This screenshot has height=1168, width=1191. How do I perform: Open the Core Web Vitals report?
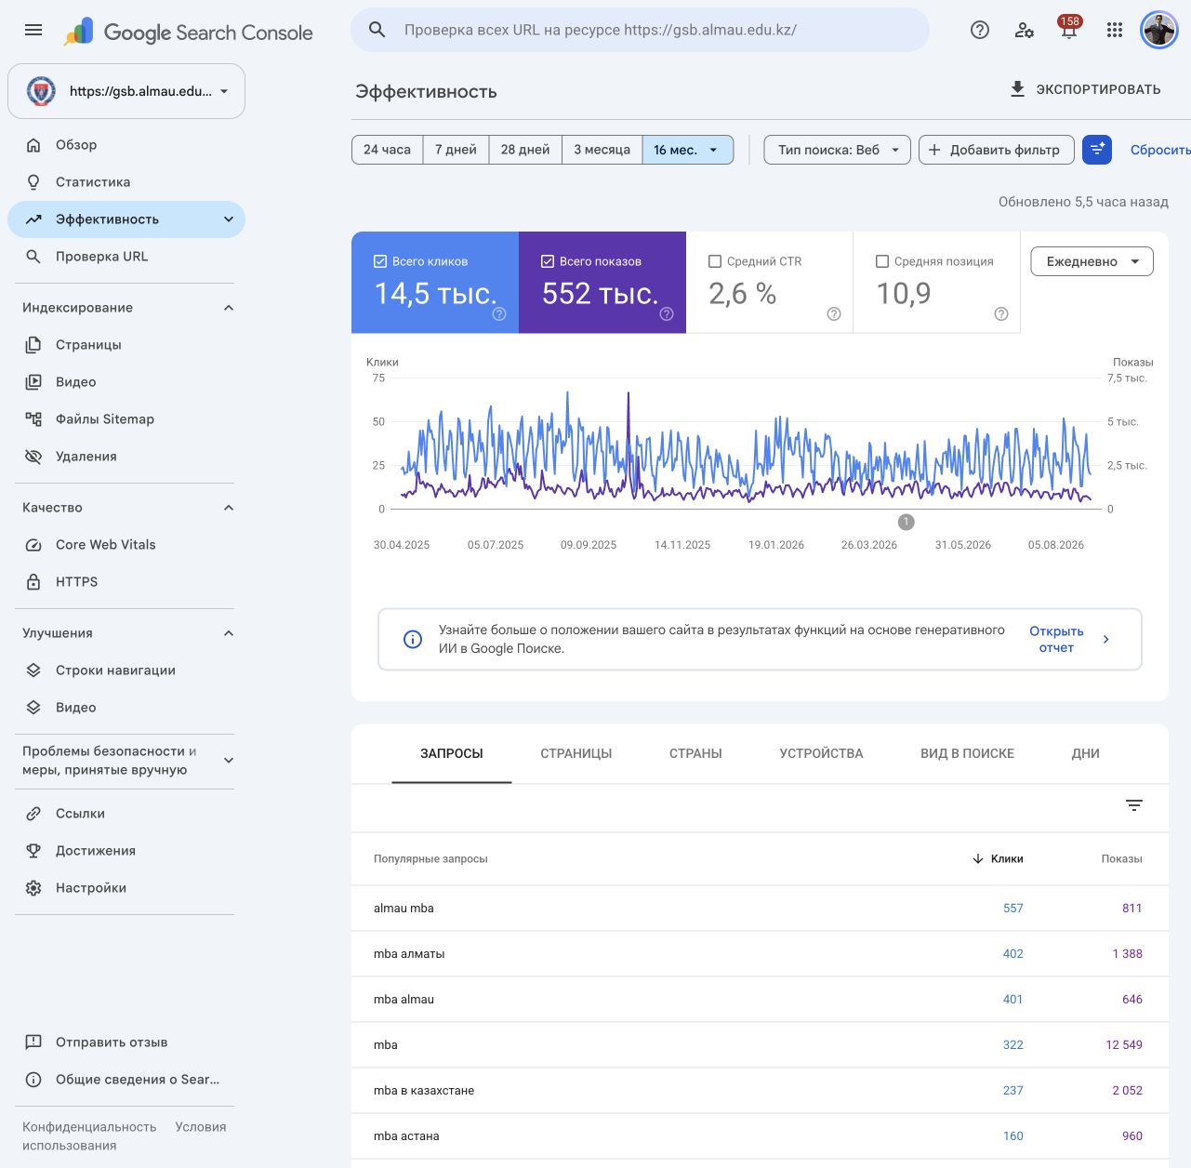click(x=126, y=545)
